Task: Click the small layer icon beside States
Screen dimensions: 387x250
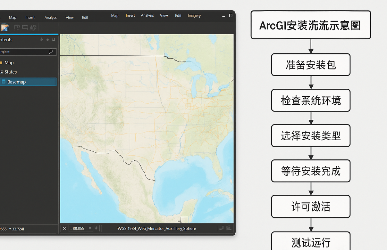Action: click(2, 72)
